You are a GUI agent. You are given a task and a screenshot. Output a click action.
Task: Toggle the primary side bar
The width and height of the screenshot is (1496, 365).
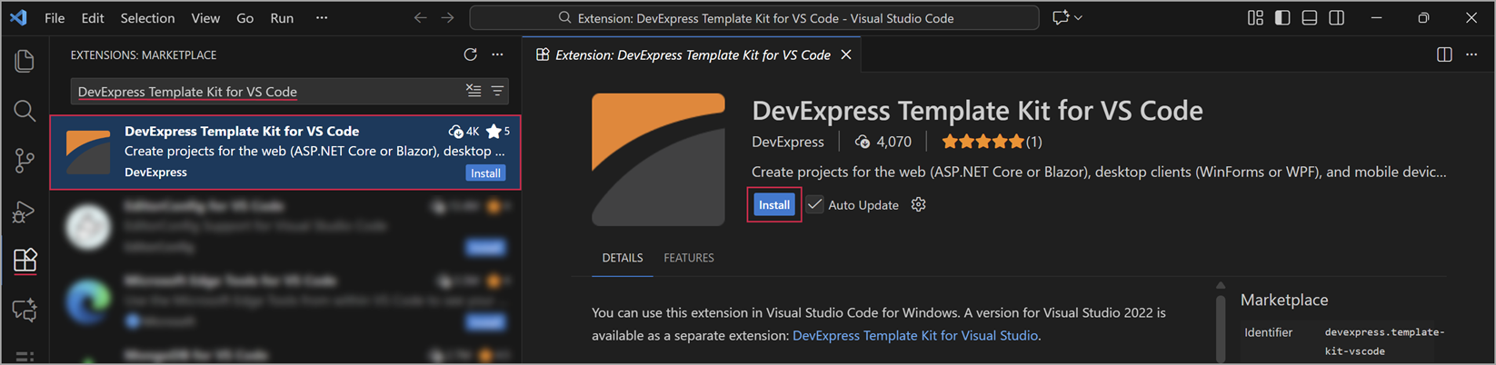[1282, 17]
